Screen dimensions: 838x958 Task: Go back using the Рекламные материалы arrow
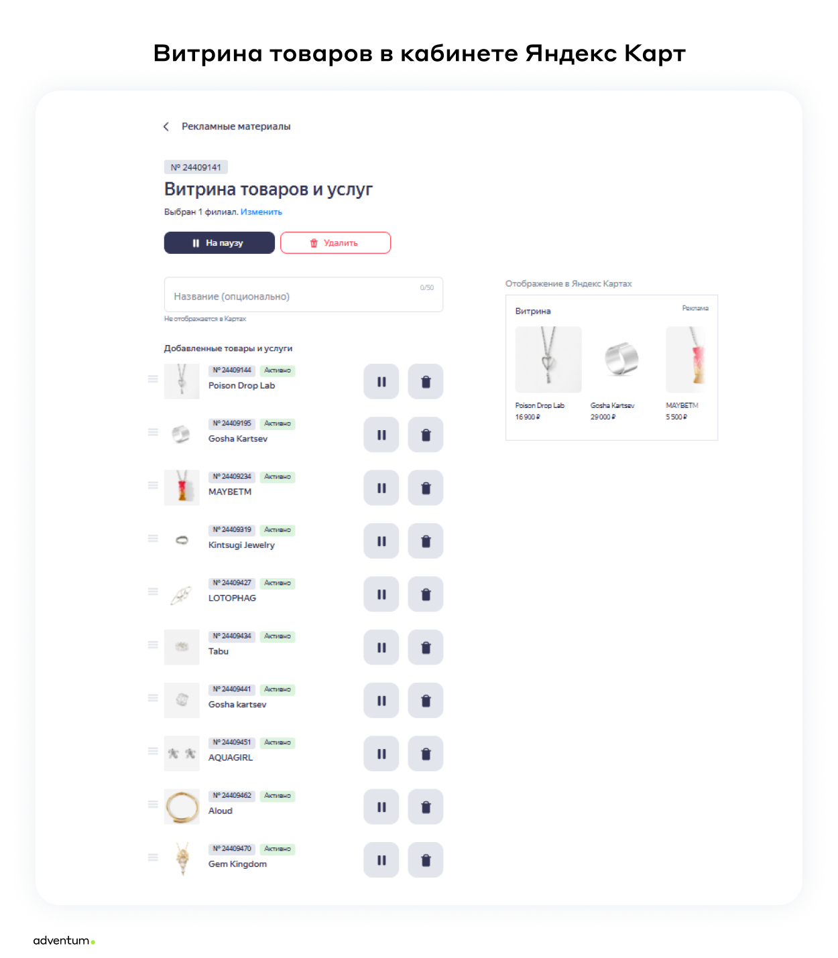166,127
